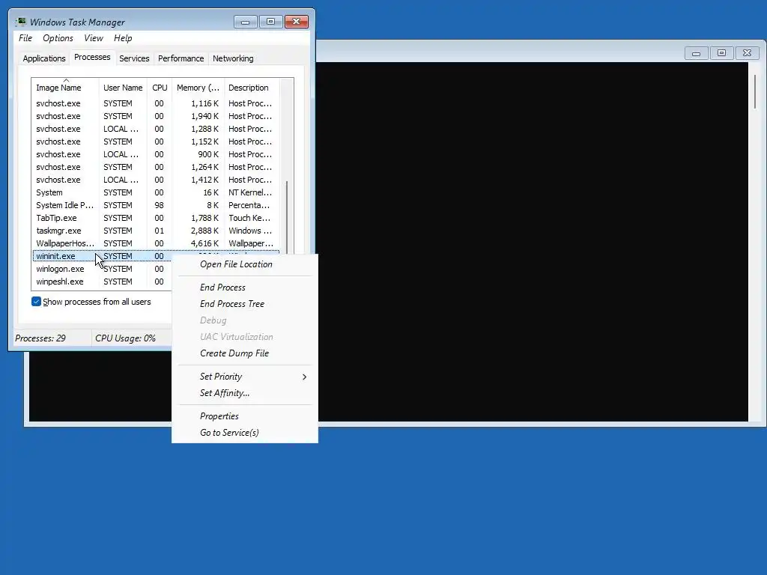This screenshot has width=767, height=575.
Task: Sort by CPU column header
Action: click(160, 88)
